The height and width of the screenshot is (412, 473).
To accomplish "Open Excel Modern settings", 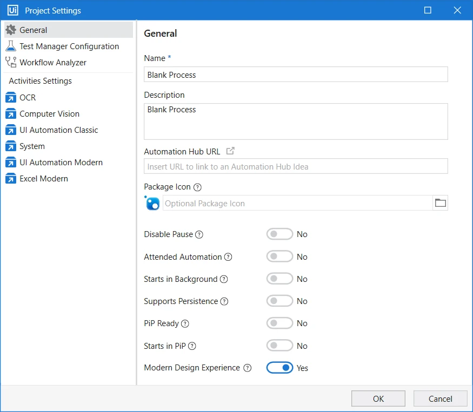I will point(69,178).
